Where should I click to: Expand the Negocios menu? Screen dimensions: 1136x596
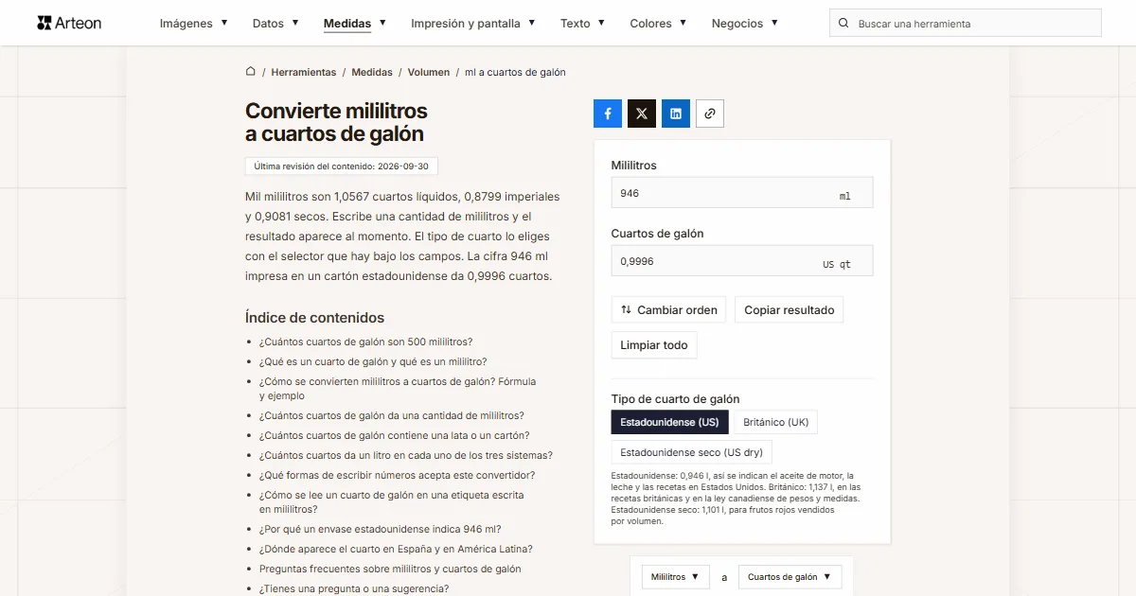point(745,24)
